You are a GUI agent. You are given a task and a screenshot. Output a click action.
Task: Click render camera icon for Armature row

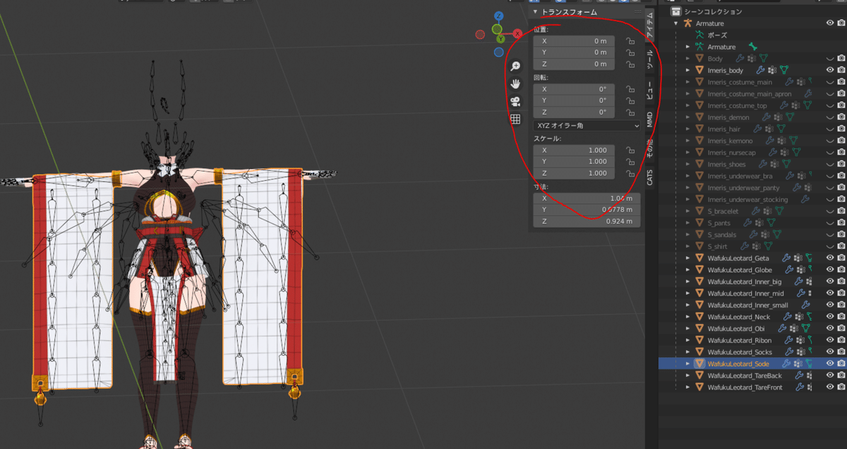coord(841,23)
